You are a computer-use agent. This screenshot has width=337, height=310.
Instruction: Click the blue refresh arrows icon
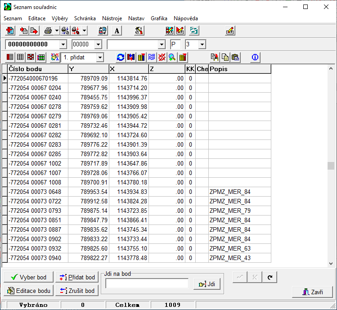coord(120,57)
